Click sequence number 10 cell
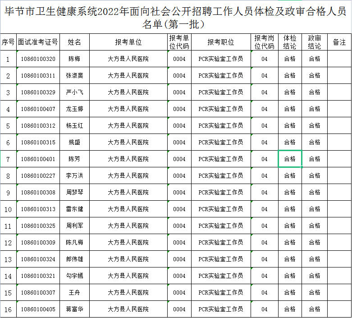Image resolution: width=352 pixels, height=318 pixels. click(x=8, y=209)
